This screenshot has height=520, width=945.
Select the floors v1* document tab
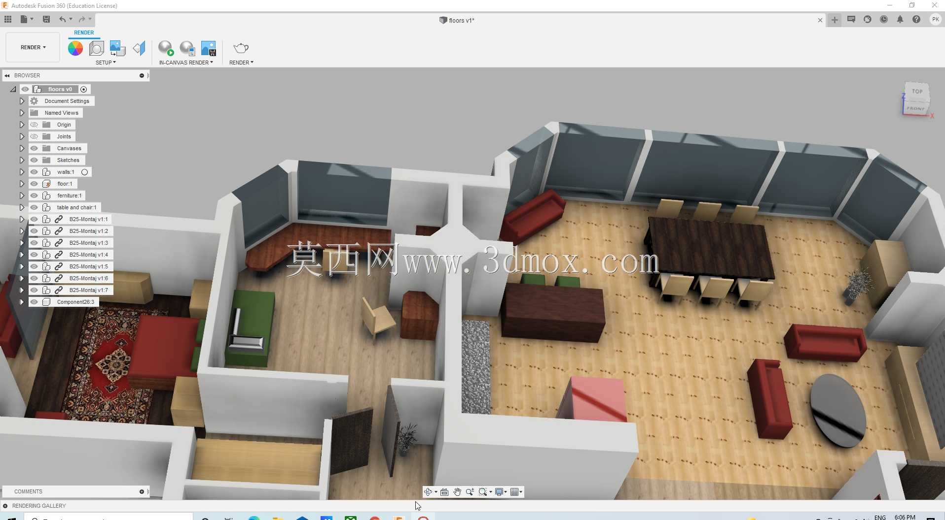coord(457,20)
